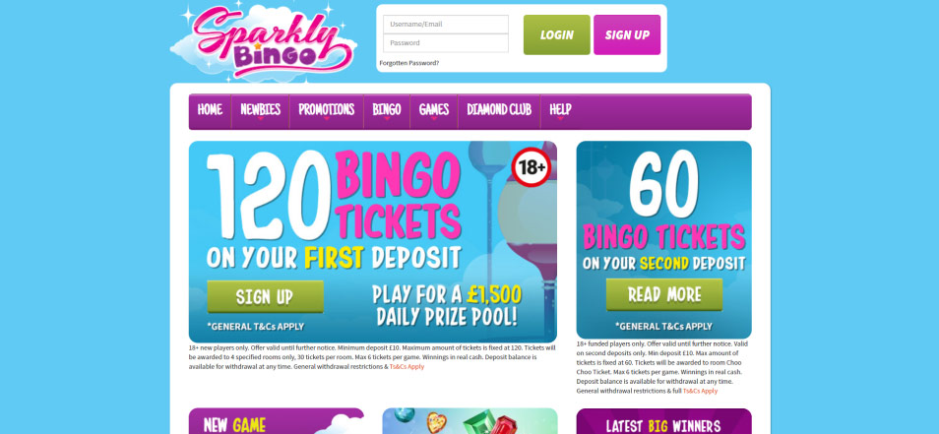The image size is (939, 434).
Task: Open Ts&Cs Apply link under first deposit offer
Action: [407, 367]
